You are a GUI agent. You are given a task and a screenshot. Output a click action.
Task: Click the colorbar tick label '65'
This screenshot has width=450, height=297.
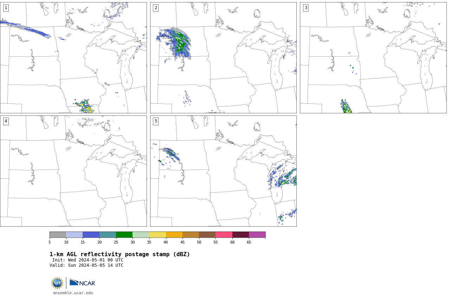point(249,242)
